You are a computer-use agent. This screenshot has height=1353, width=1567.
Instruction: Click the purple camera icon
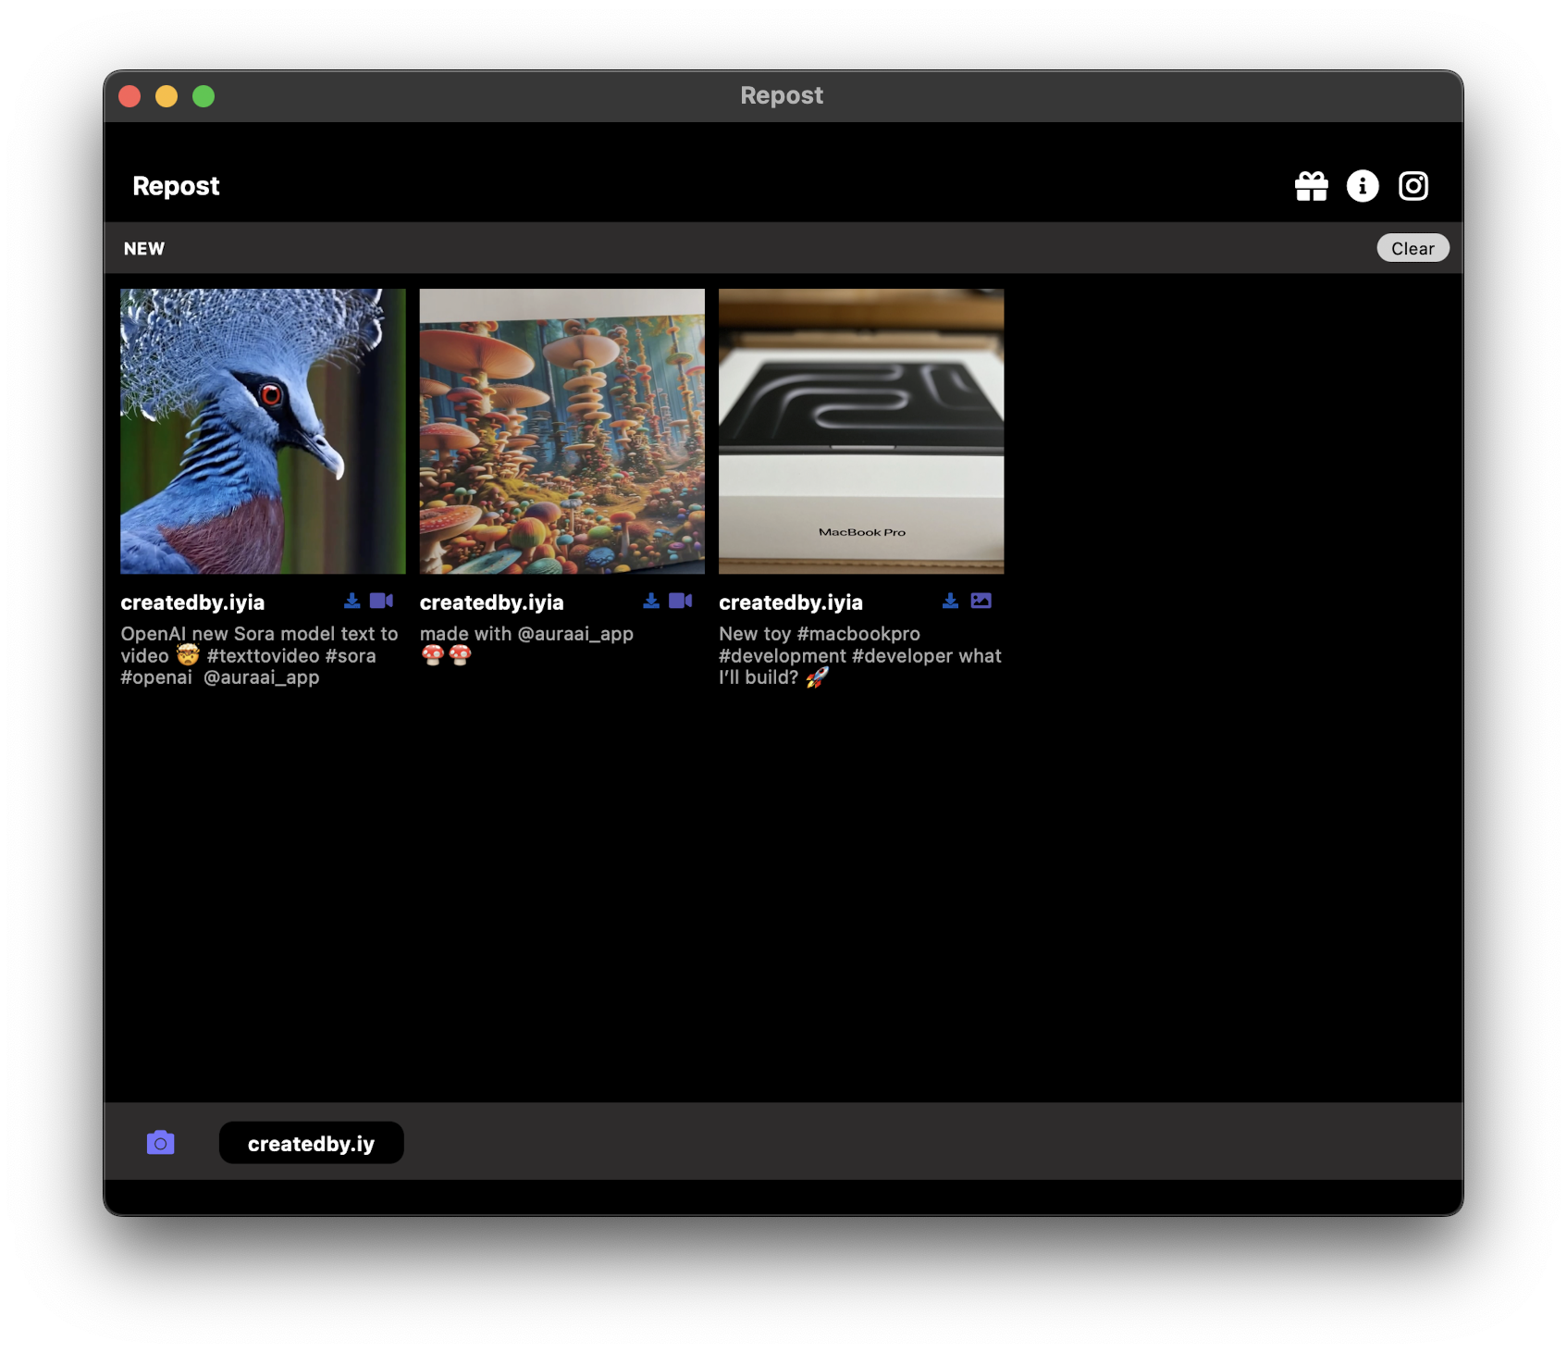click(x=161, y=1143)
